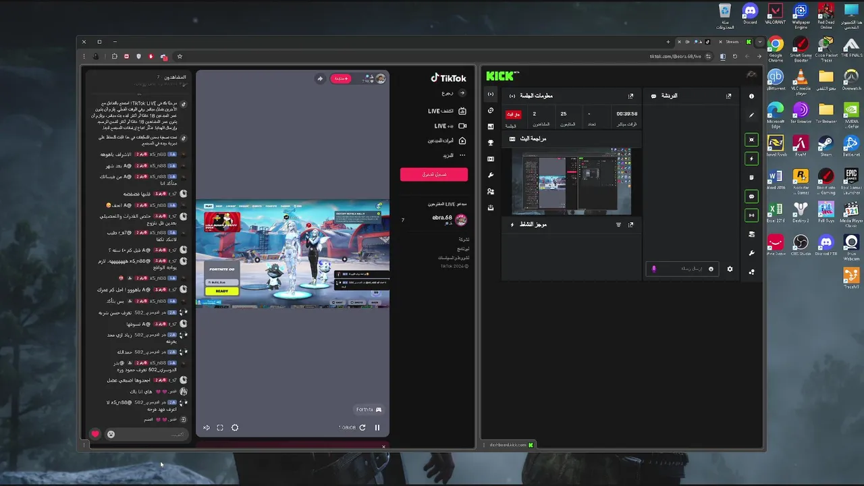
Task: Pop out the Kick chat panel
Action: pyautogui.click(x=728, y=96)
